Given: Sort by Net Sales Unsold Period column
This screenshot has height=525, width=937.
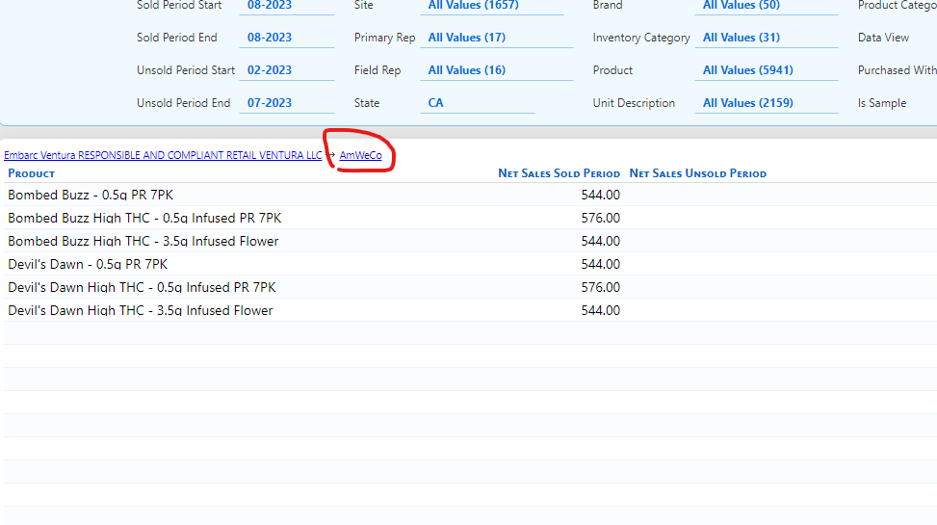Looking at the screenshot, I should tap(697, 173).
